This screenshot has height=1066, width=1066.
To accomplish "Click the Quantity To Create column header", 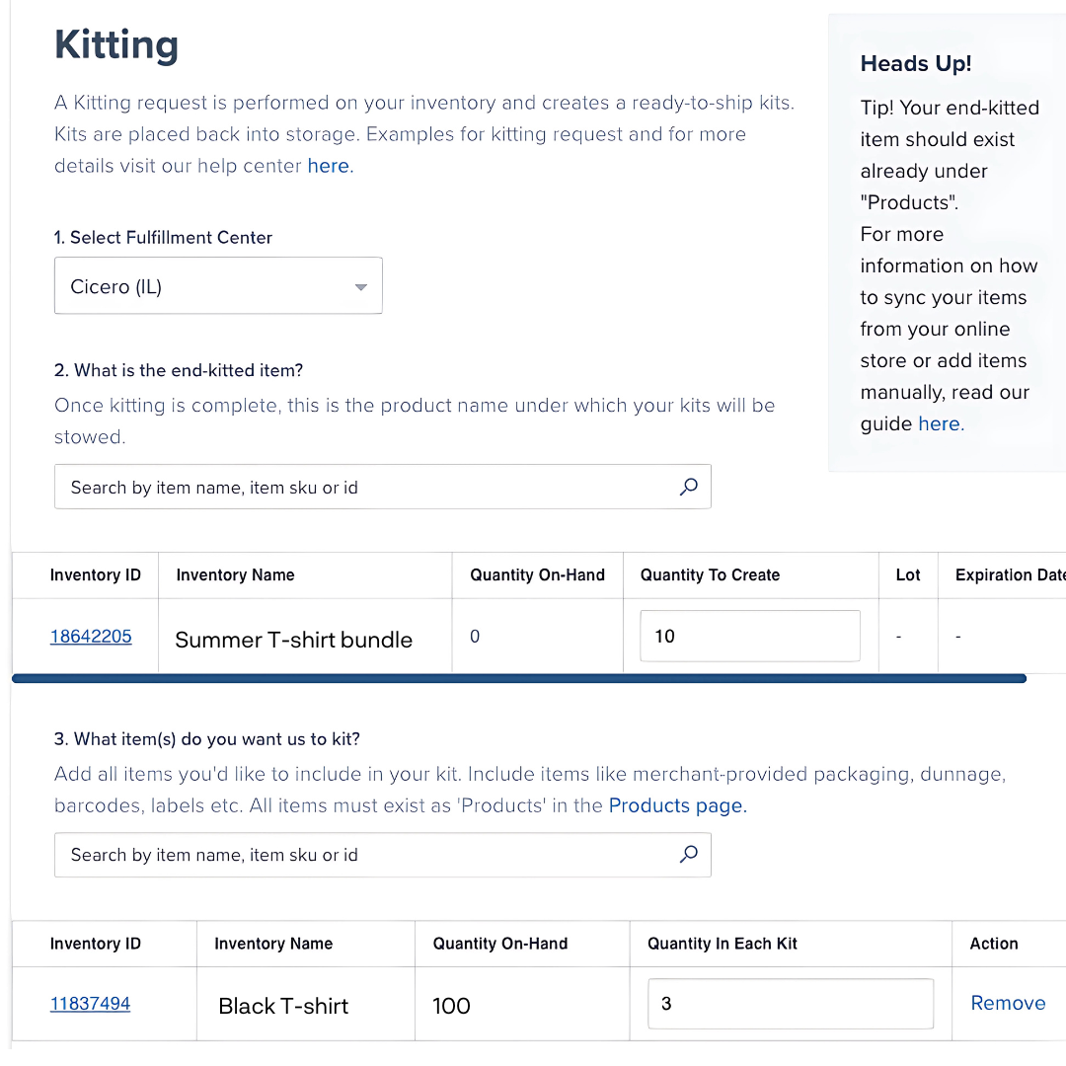I will point(710,575).
